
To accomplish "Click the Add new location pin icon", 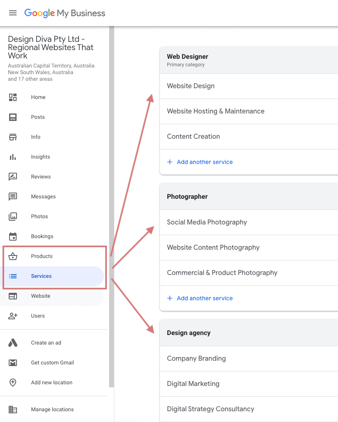I will click(13, 382).
